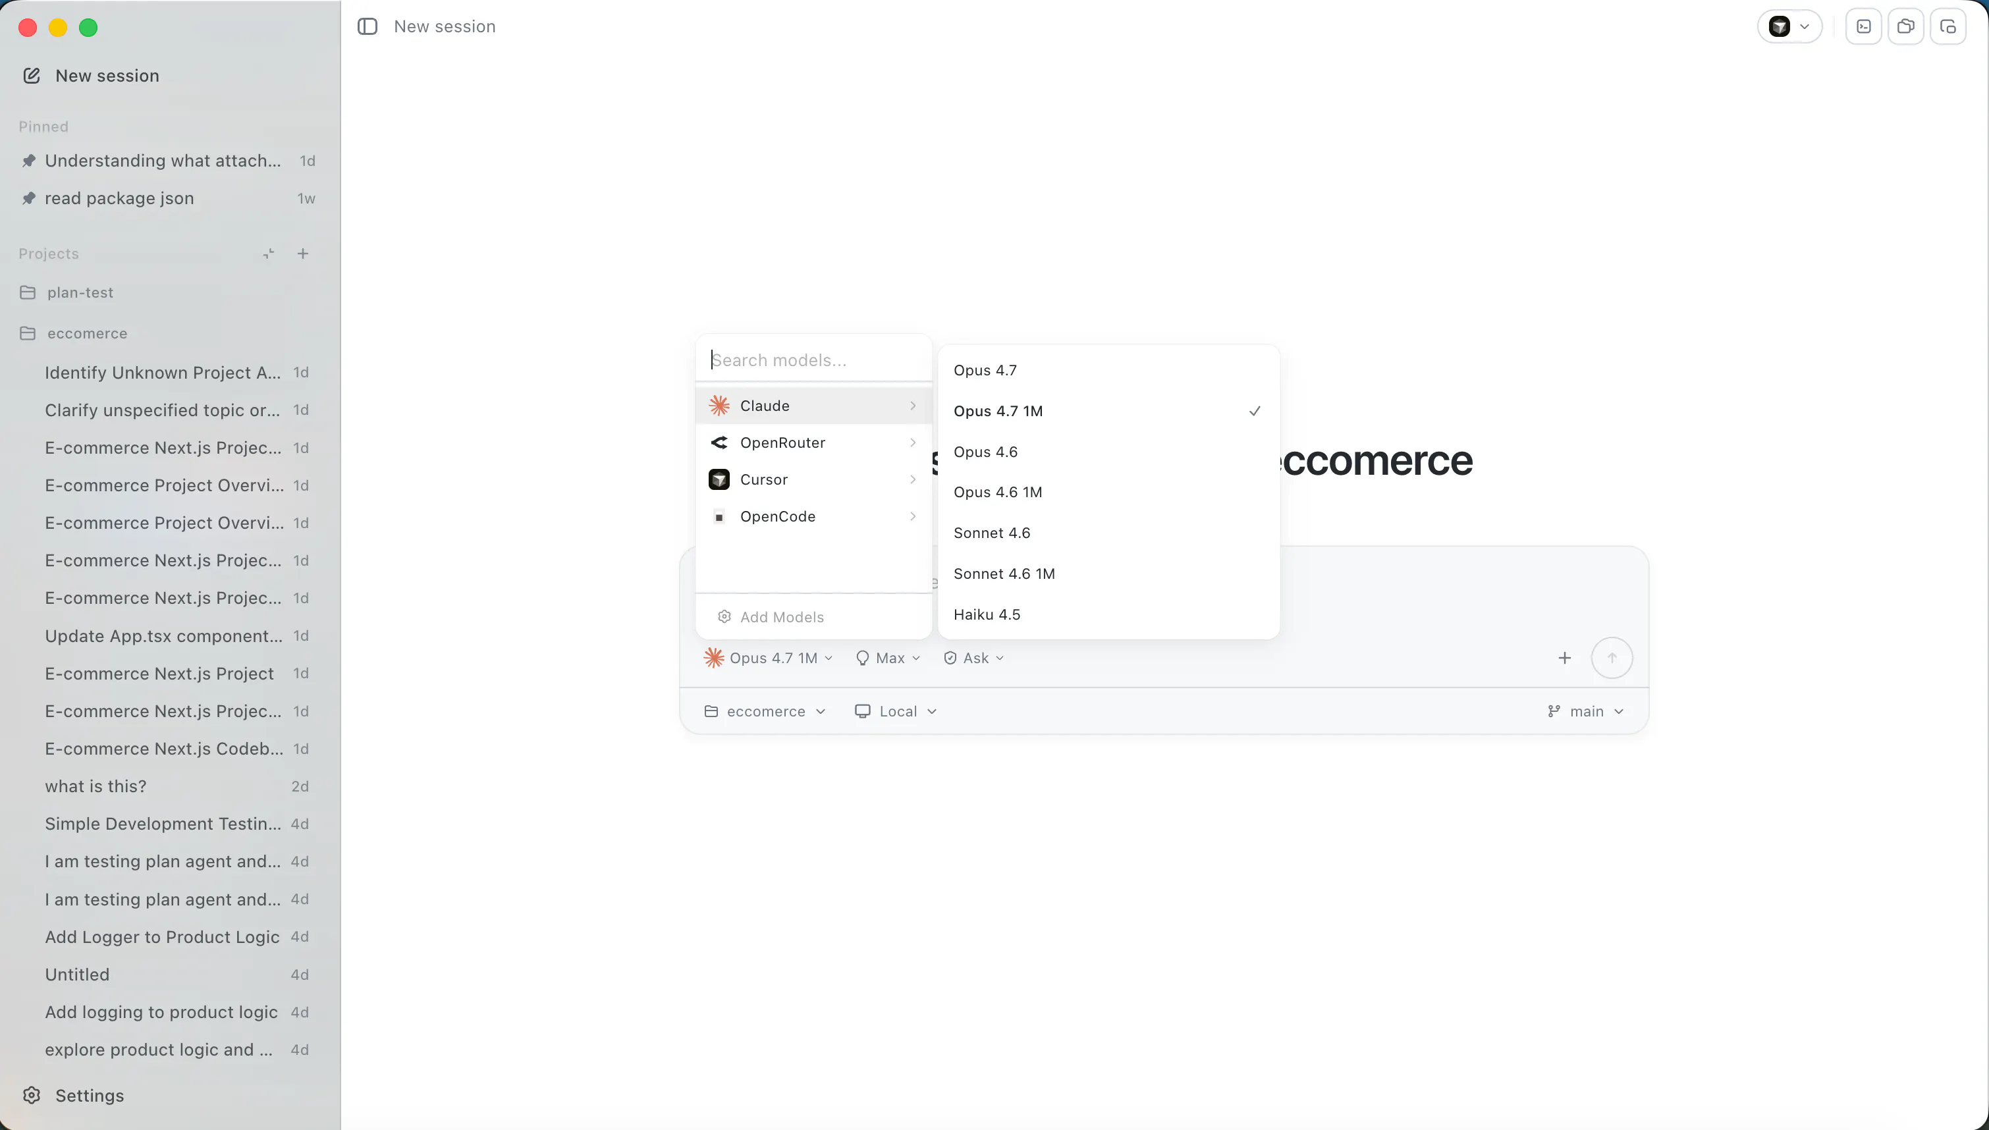1989x1130 pixels.
Task: Click the collapse projects icon
Action: pos(269,253)
